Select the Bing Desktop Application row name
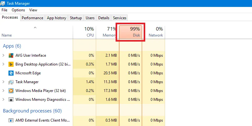Screen dimensions: 252x126 [x=43, y=64]
